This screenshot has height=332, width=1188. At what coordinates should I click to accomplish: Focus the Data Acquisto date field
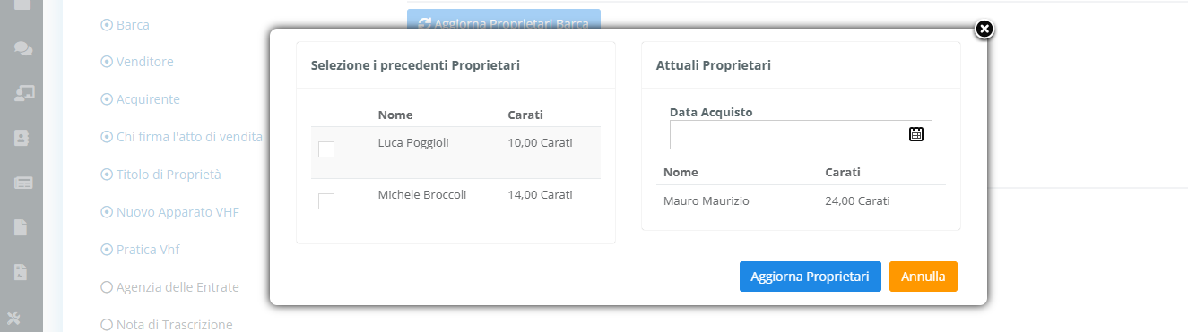pyautogui.click(x=801, y=134)
